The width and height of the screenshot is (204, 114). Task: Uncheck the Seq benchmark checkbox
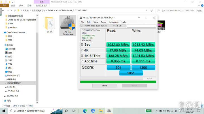(82, 44)
